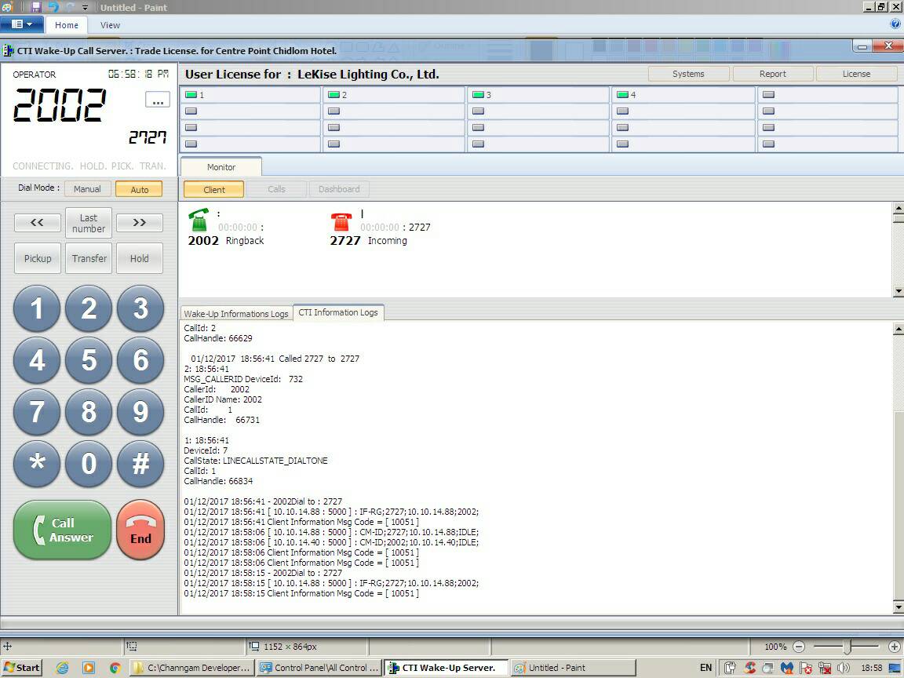Click the red 2727 Incoming phone icon
This screenshot has width=904, height=678.
coord(341,222)
